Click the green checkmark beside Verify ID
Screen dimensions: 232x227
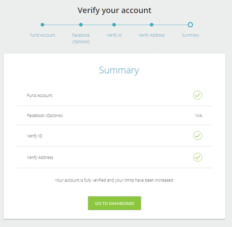[x=197, y=136]
